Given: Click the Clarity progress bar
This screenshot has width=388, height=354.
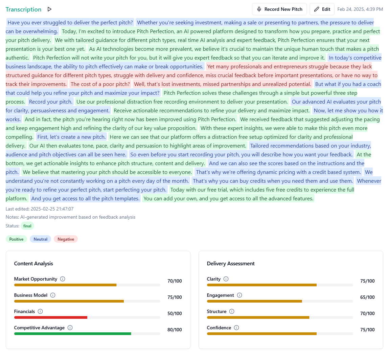Looking at the screenshot, I should pos(280,285).
